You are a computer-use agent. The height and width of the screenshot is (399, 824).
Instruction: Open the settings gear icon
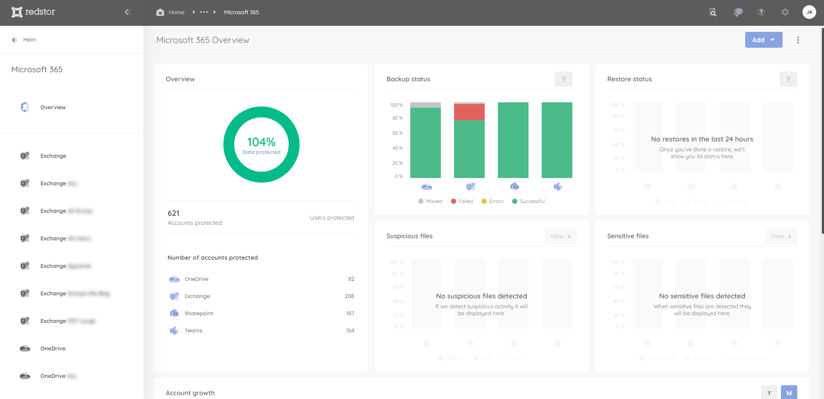(785, 12)
